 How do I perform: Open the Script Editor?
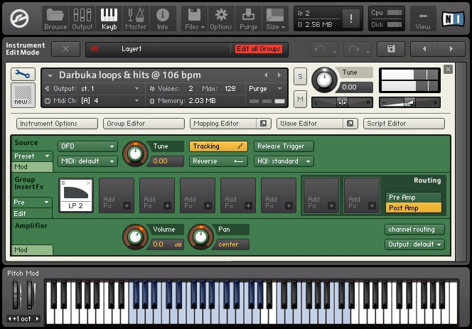404,124
